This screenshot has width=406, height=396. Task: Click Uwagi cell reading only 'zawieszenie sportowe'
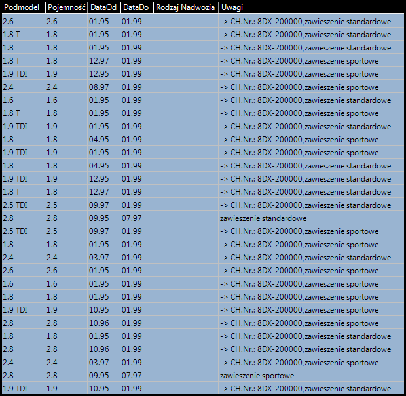(x=257, y=376)
